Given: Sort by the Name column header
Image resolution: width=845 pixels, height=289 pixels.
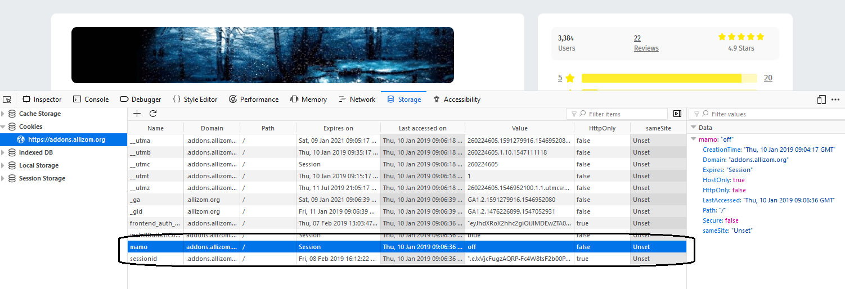Looking at the screenshot, I should pyautogui.click(x=155, y=128).
